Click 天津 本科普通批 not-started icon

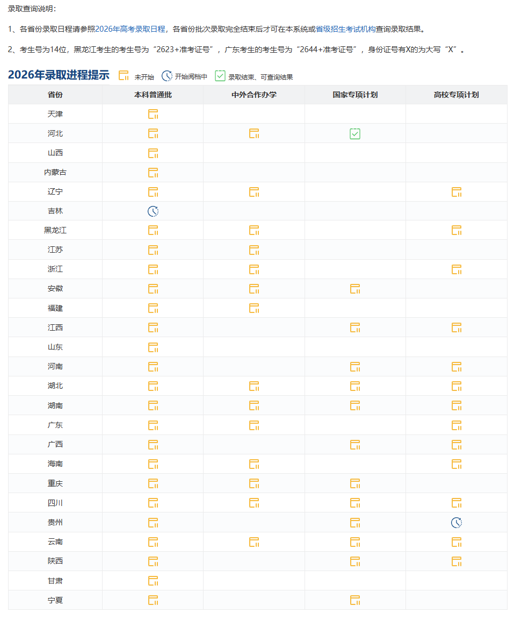click(153, 115)
